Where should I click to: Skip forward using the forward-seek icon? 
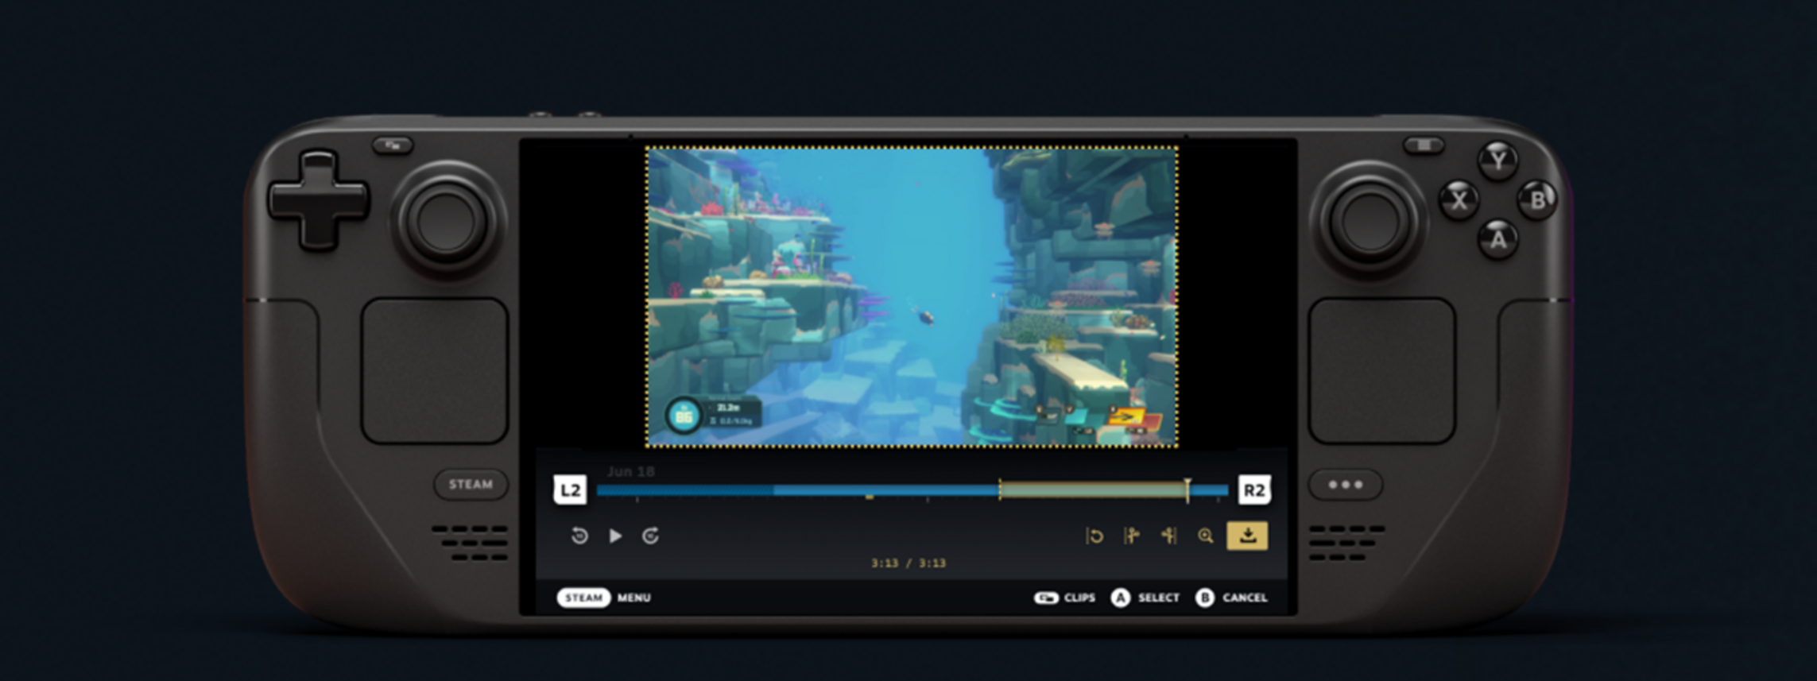(650, 536)
